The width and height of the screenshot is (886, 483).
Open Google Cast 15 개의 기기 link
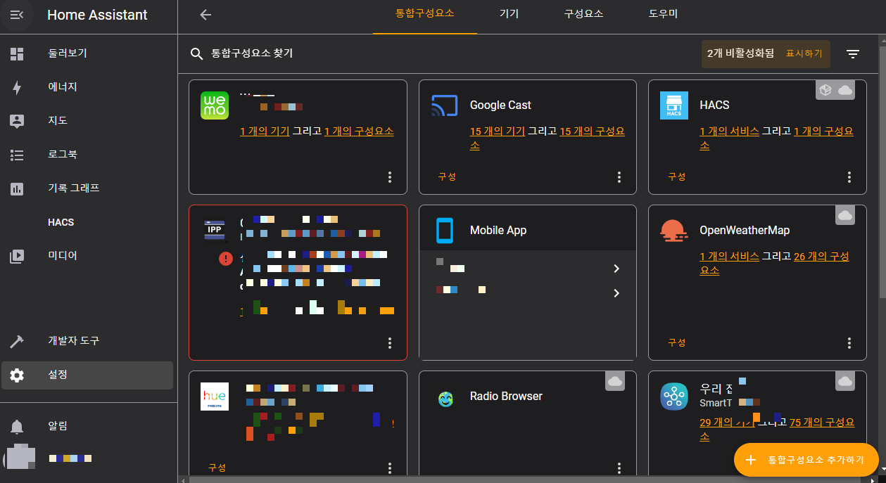(498, 131)
